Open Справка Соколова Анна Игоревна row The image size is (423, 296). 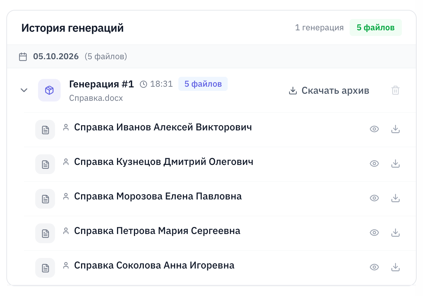click(x=220, y=268)
